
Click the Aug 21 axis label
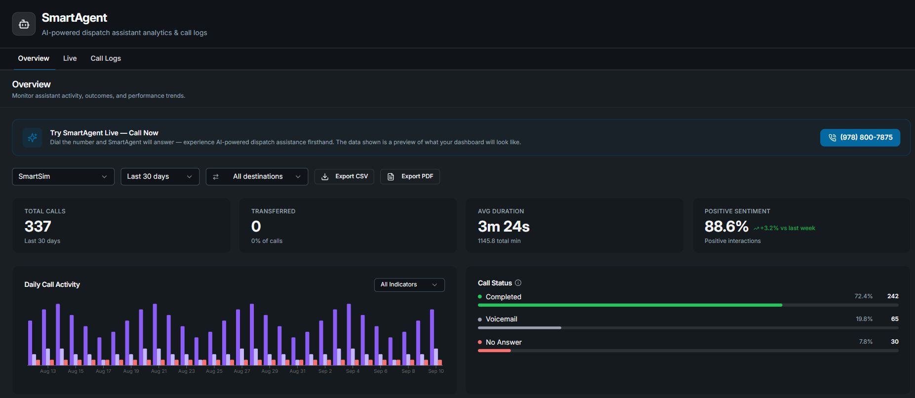tap(159, 371)
